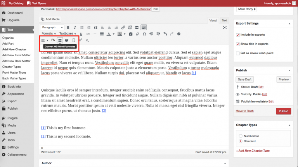Click the Convert MS Word Footnotes icon
The width and height of the screenshot is (298, 167).
click(60, 40)
